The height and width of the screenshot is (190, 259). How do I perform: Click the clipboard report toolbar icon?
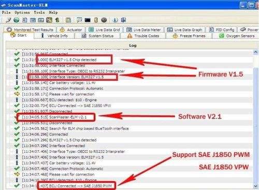(68, 20)
